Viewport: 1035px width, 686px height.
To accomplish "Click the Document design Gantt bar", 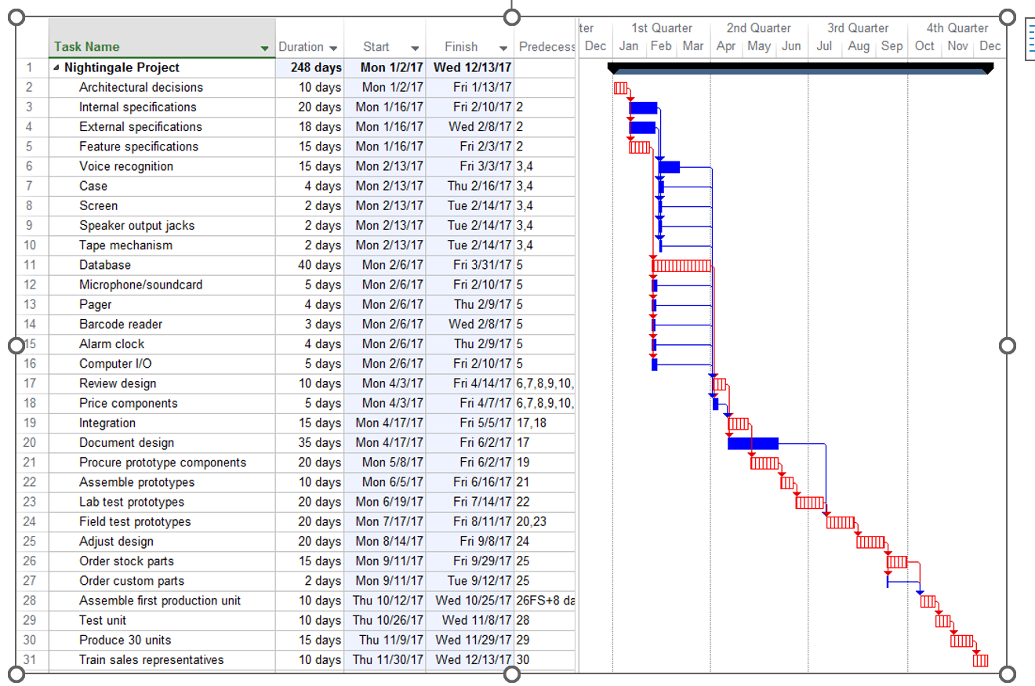I will [753, 444].
